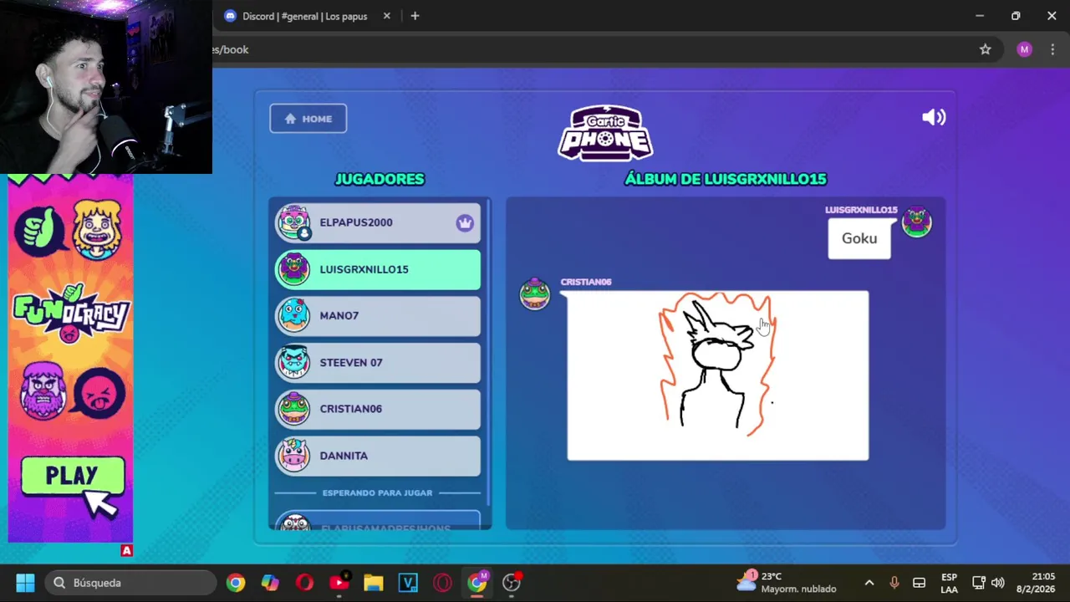Open the Chrome M profile window in the taskbar
The width and height of the screenshot is (1070, 602).
(x=477, y=583)
